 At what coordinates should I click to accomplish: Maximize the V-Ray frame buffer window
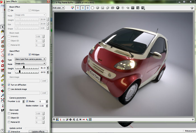point(184,2)
